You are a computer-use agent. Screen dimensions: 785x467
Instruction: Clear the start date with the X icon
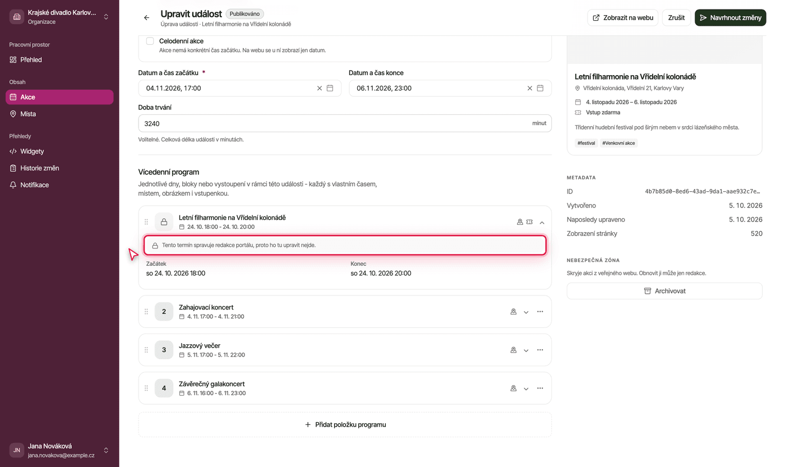pyautogui.click(x=320, y=88)
